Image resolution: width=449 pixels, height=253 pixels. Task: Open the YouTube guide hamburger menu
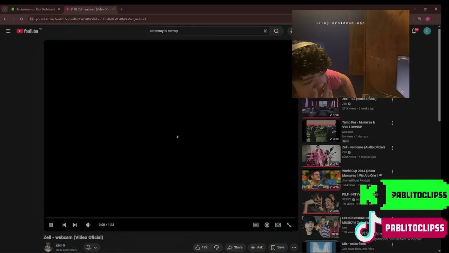click(8, 31)
